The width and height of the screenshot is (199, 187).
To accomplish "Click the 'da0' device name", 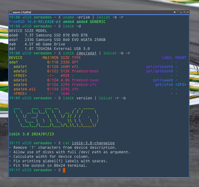I will [12, 44].
